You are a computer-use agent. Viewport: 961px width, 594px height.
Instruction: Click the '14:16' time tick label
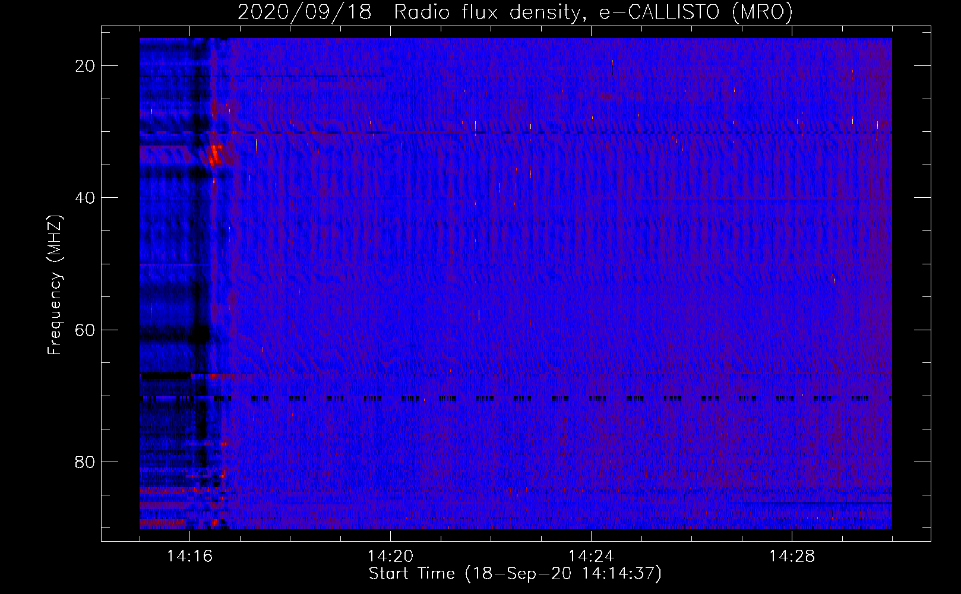click(x=189, y=557)
